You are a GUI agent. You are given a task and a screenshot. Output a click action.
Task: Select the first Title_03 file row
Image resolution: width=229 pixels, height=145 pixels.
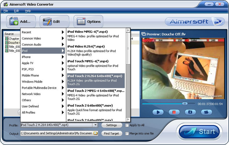point(13,47)
